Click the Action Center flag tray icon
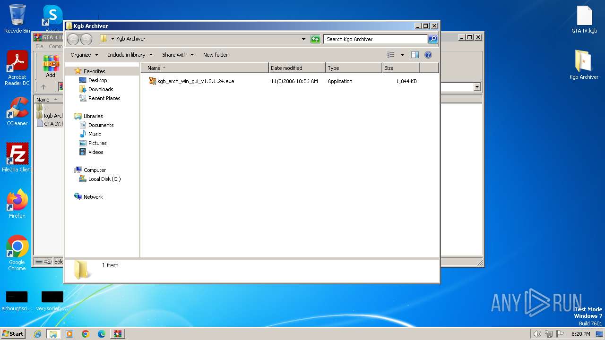This screenshot has width=605, height=340. click(560, 334)
